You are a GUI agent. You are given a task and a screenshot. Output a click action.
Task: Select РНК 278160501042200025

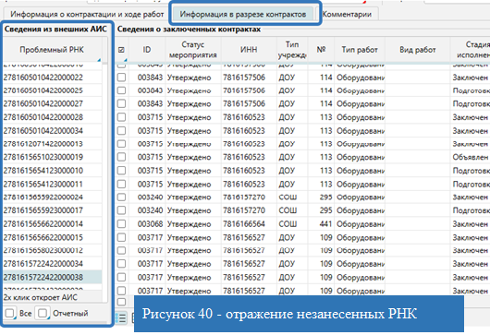pyautogui.click(x=53, y=90)
